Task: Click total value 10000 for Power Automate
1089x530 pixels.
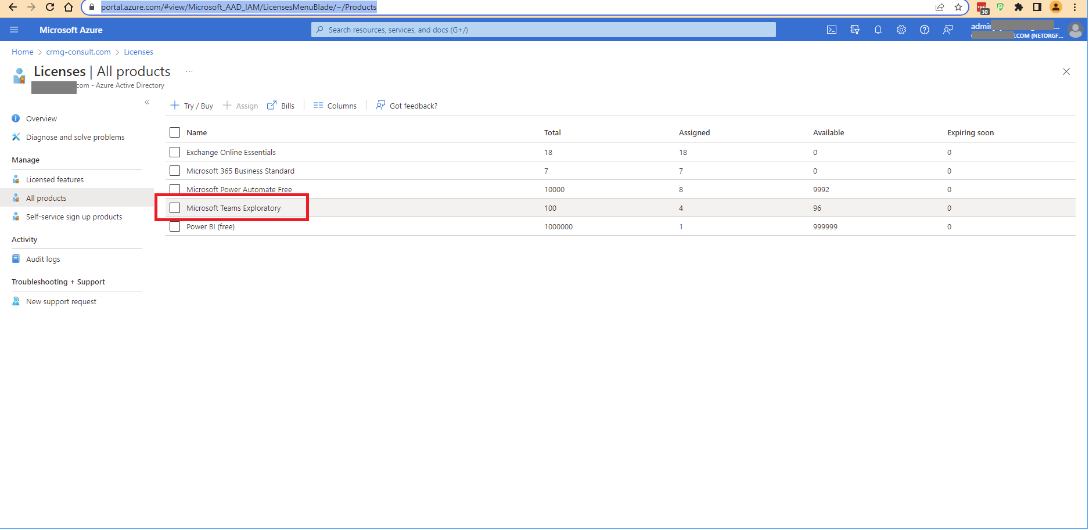Action: coord(555,189)
